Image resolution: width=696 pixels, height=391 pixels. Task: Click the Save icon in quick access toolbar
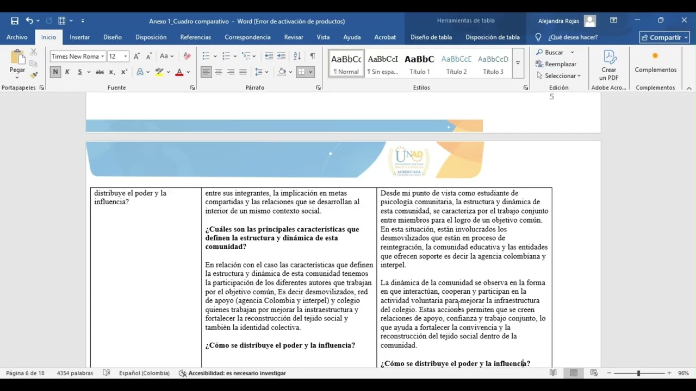point(15,21)
